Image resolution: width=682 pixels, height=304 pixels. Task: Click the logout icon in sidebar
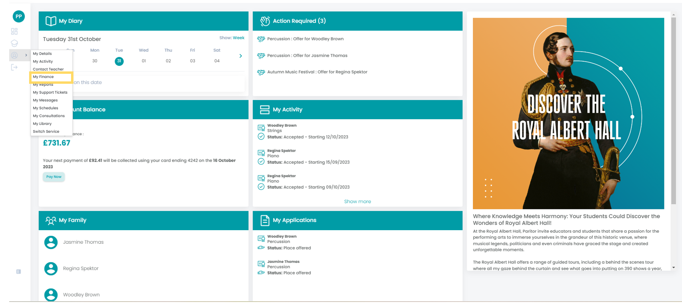[14, 67]
